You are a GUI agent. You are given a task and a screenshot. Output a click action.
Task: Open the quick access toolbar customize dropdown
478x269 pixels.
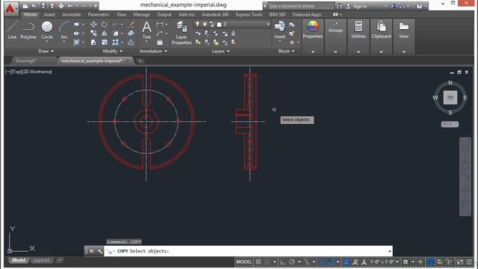click(96, 6)
